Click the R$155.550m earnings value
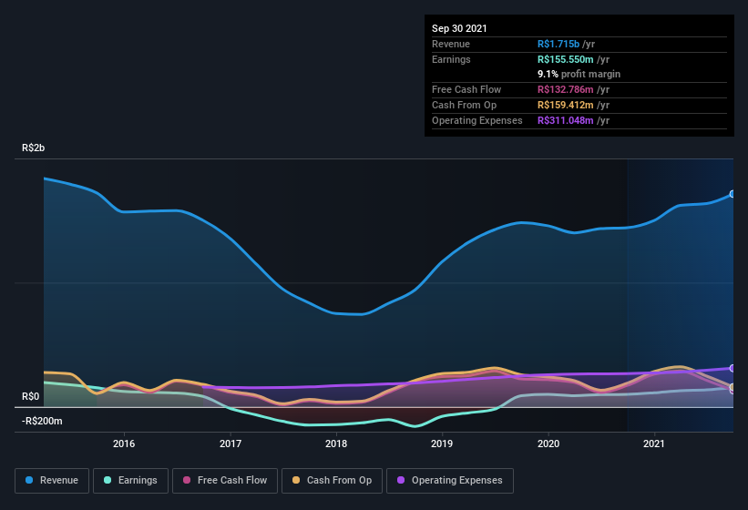The height and width of the screenshot is (510, 748). [566, 59]
